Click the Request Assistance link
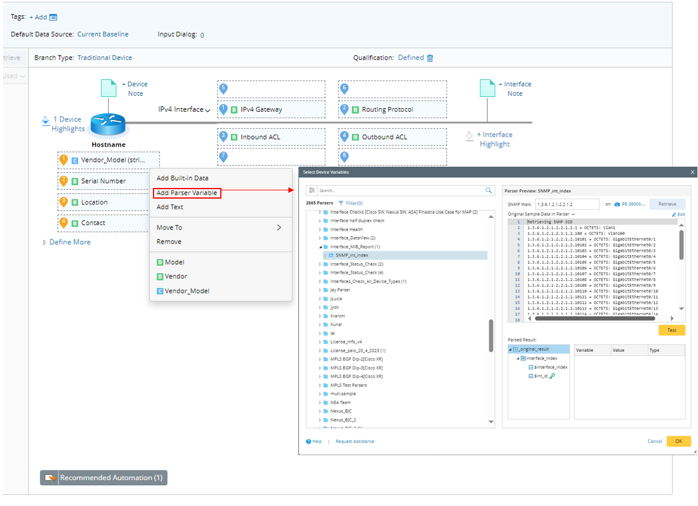 [354, 442]
